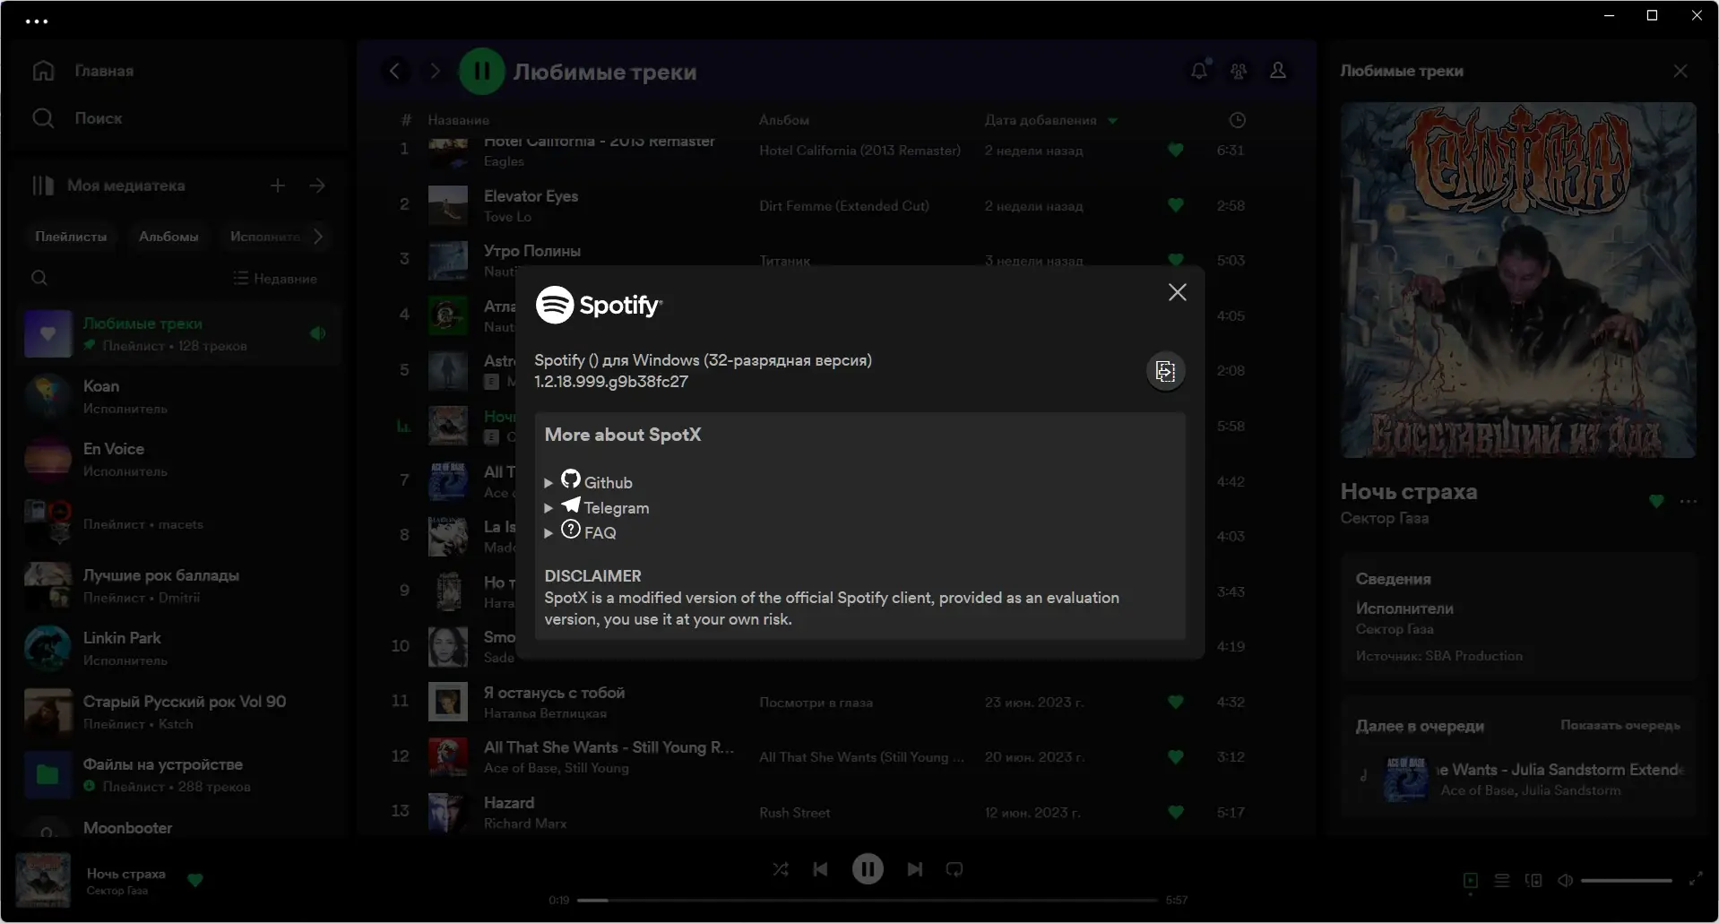The height and width of the screenshot is (923, 1719).
Task: Skip to next track
Action: pos(914,869)
